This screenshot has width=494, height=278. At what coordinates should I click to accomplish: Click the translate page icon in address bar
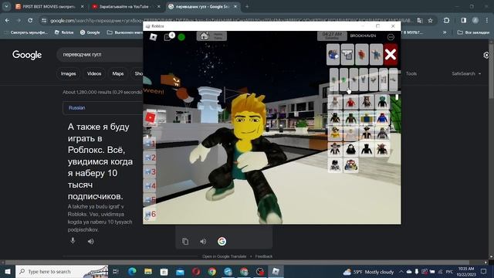(420, 21)
